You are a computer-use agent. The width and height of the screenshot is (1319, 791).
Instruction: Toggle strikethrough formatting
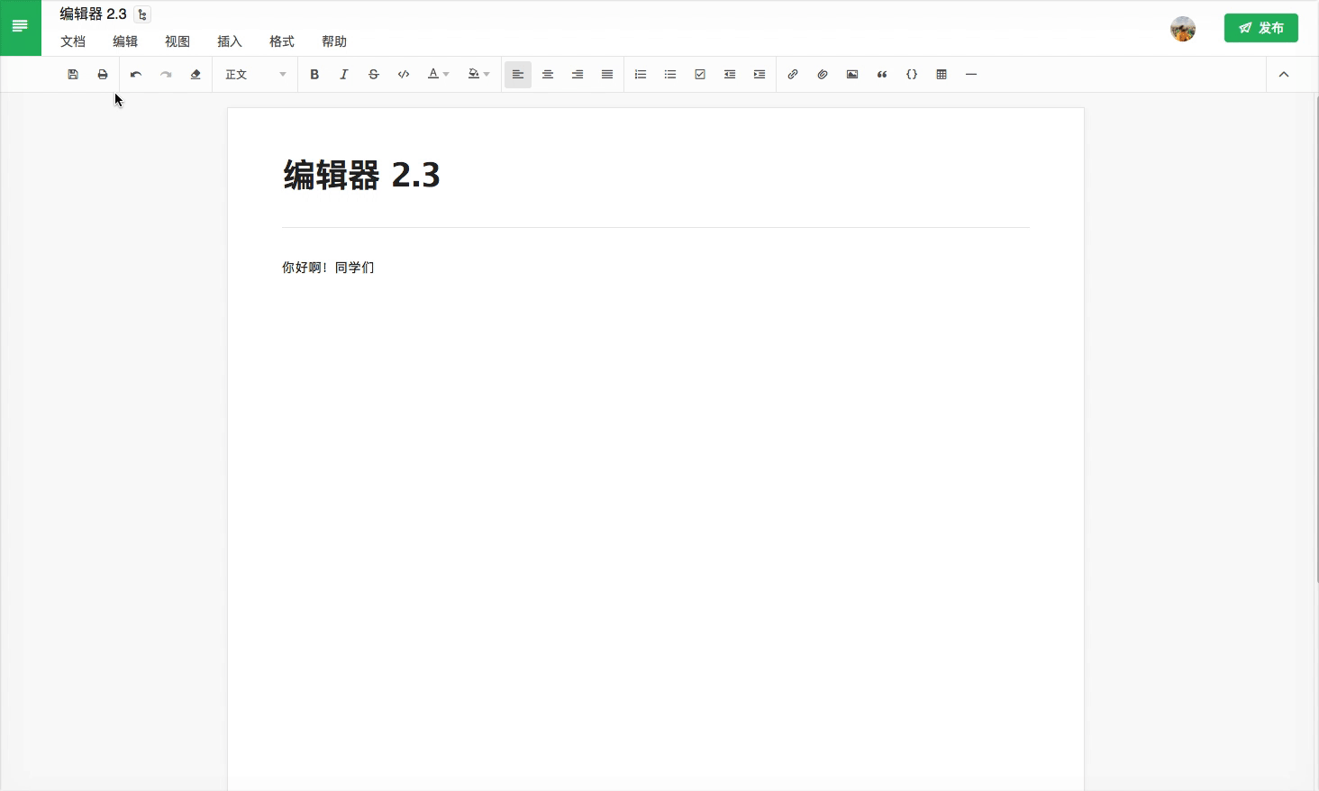[x=374, y=75]
